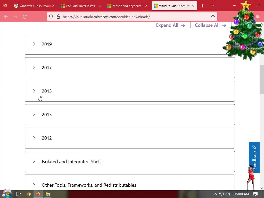Expand the 2015 section chevron
Image resolution: width=264 pixels, height=198 pixels.
[x=34, y=91]
